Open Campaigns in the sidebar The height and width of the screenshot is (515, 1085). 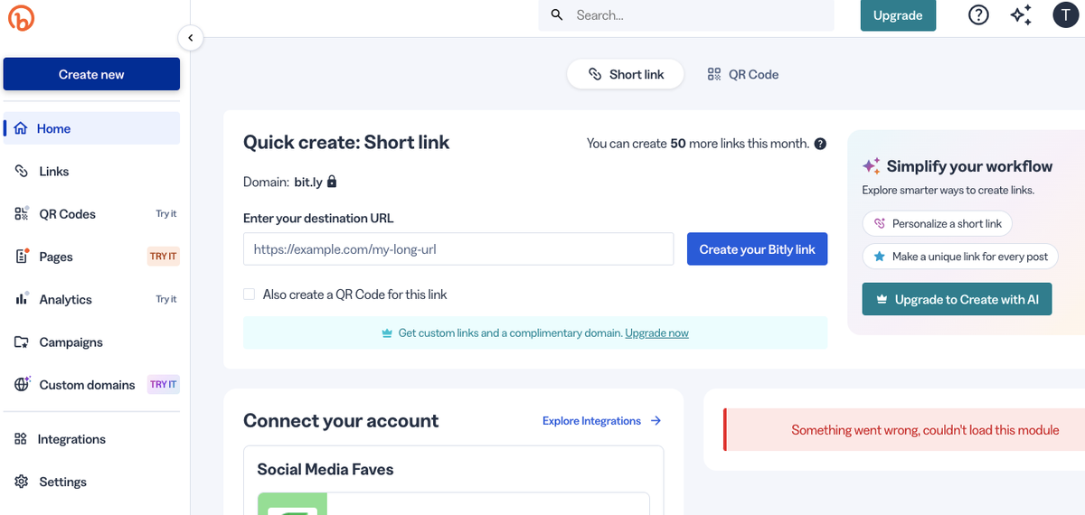91,342
